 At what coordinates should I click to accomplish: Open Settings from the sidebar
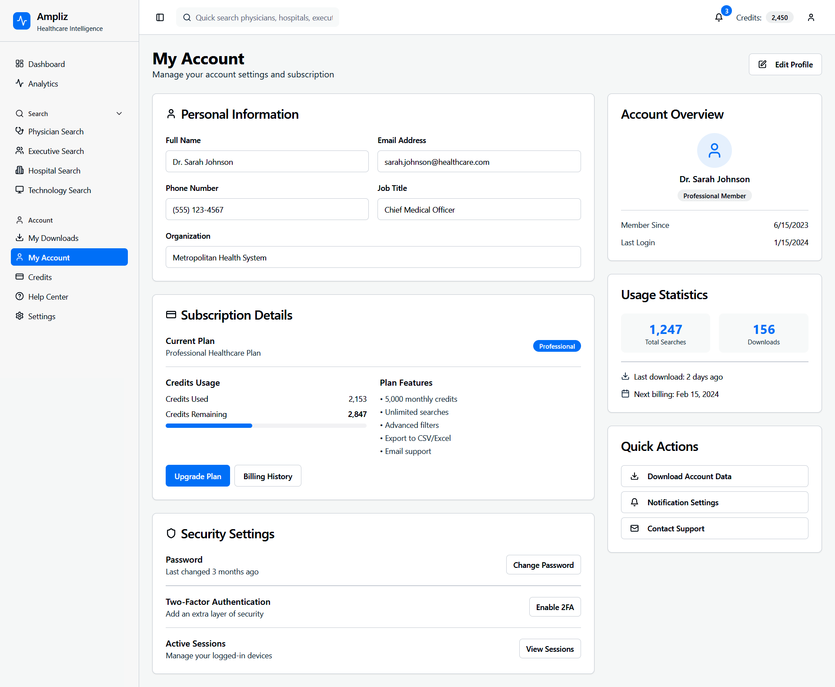pos(42,316)
